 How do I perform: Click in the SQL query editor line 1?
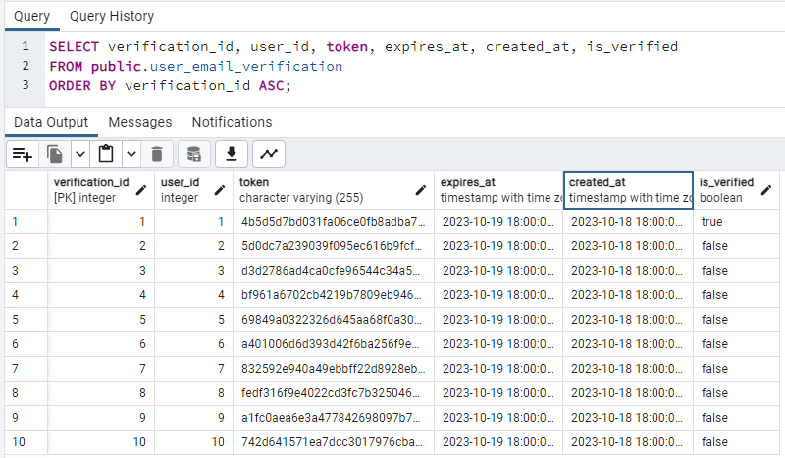[363, 46]
